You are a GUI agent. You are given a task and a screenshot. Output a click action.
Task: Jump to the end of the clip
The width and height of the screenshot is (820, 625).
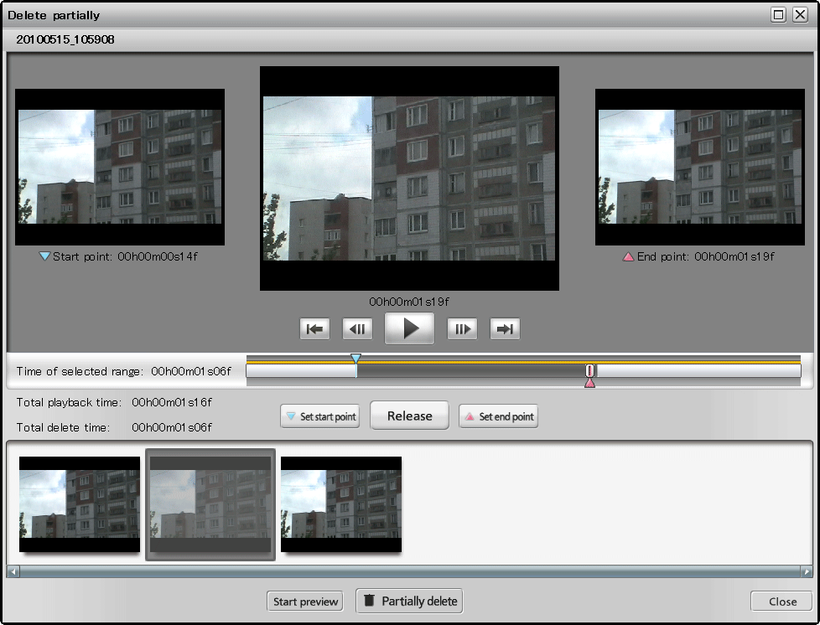coord(505,329)
